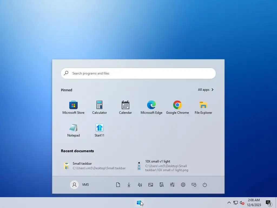Click the VM5 user name

(85, 185)
